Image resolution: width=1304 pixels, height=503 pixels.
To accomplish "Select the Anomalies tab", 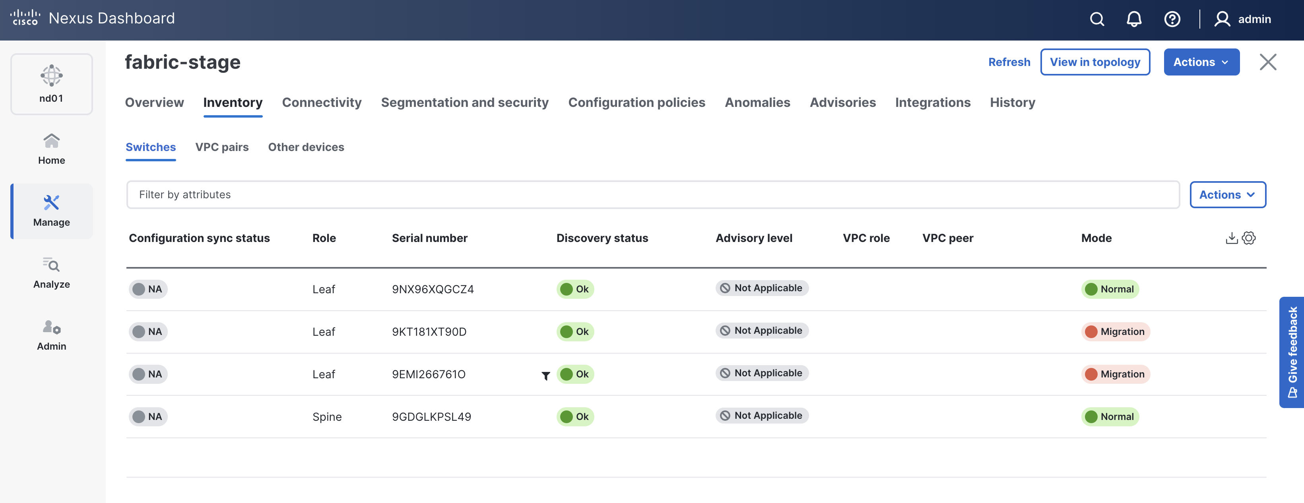I will (x=757, y=103).
